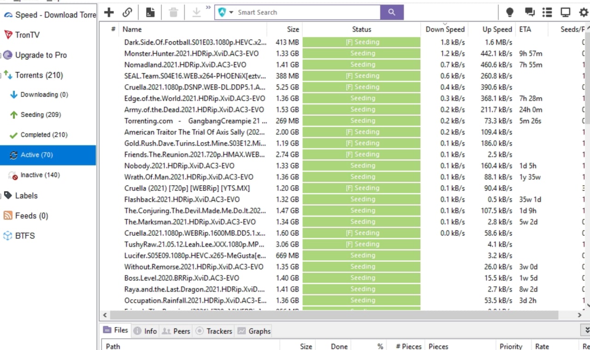Switch to the Info tab
The height and width of the screenshot is (350, 590).
tap(145, 331)
